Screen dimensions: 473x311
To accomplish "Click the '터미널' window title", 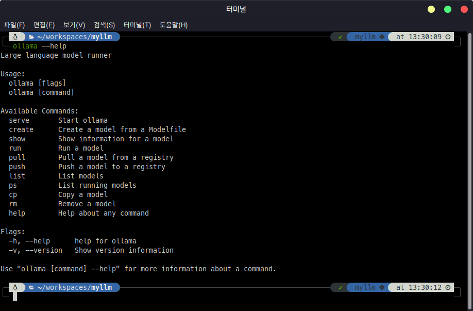I will pyautogui.click(x=236, y=9).
